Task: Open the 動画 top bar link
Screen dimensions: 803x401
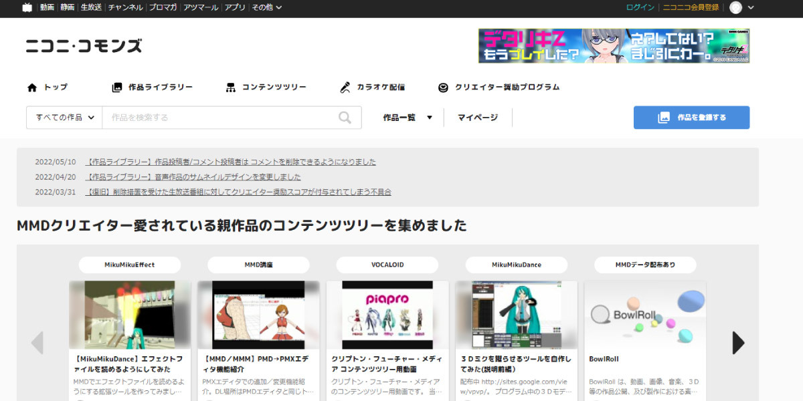Action: (47, 7)
